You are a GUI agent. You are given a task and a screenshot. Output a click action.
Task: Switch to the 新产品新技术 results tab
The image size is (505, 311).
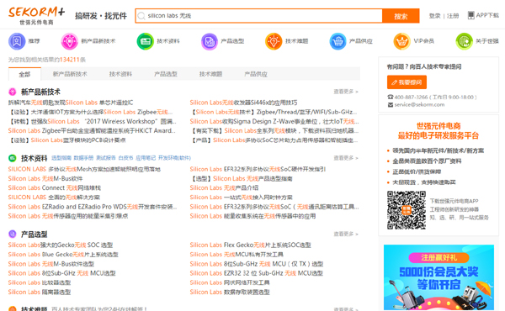(70, 74)
